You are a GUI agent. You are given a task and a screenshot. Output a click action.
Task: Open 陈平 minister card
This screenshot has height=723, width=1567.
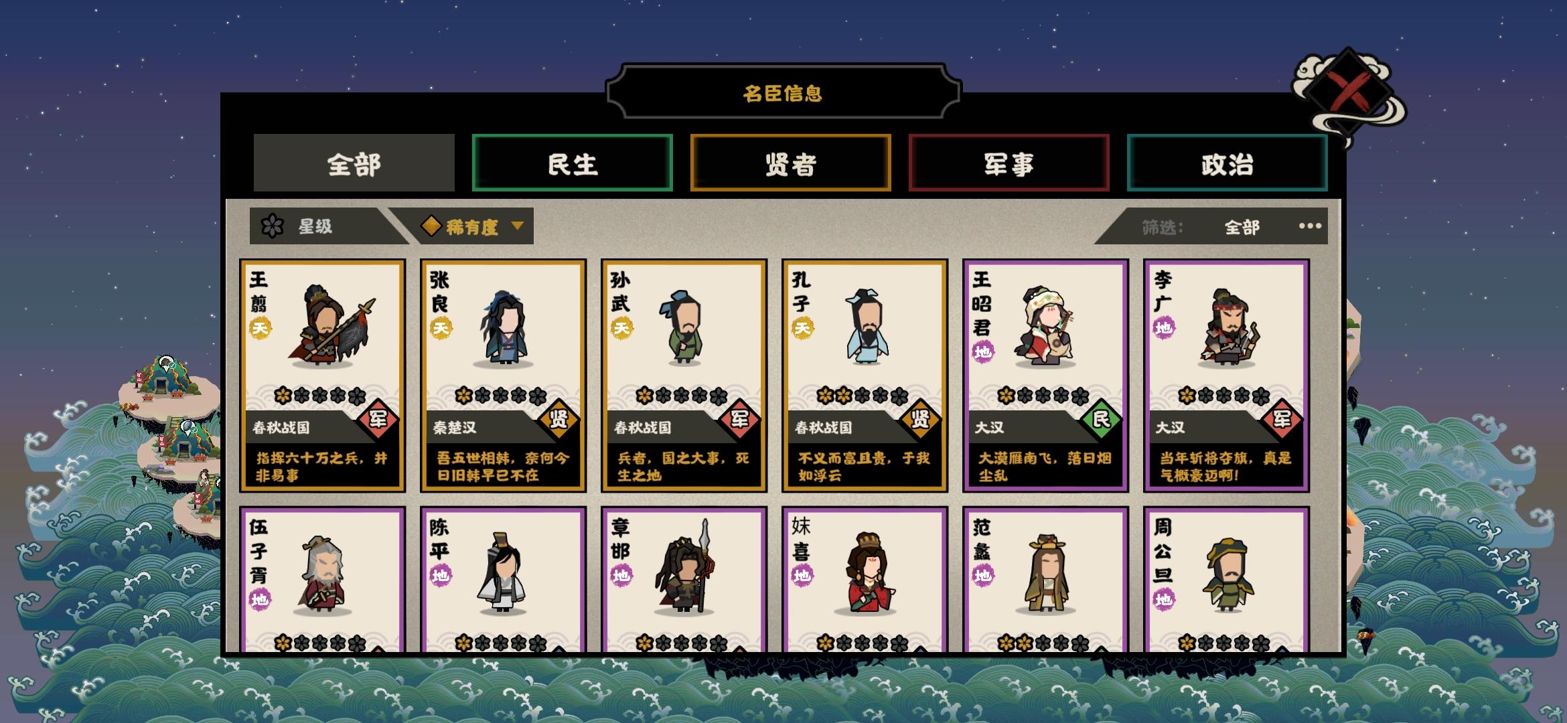pyautogui.click(x=503, y=580)
